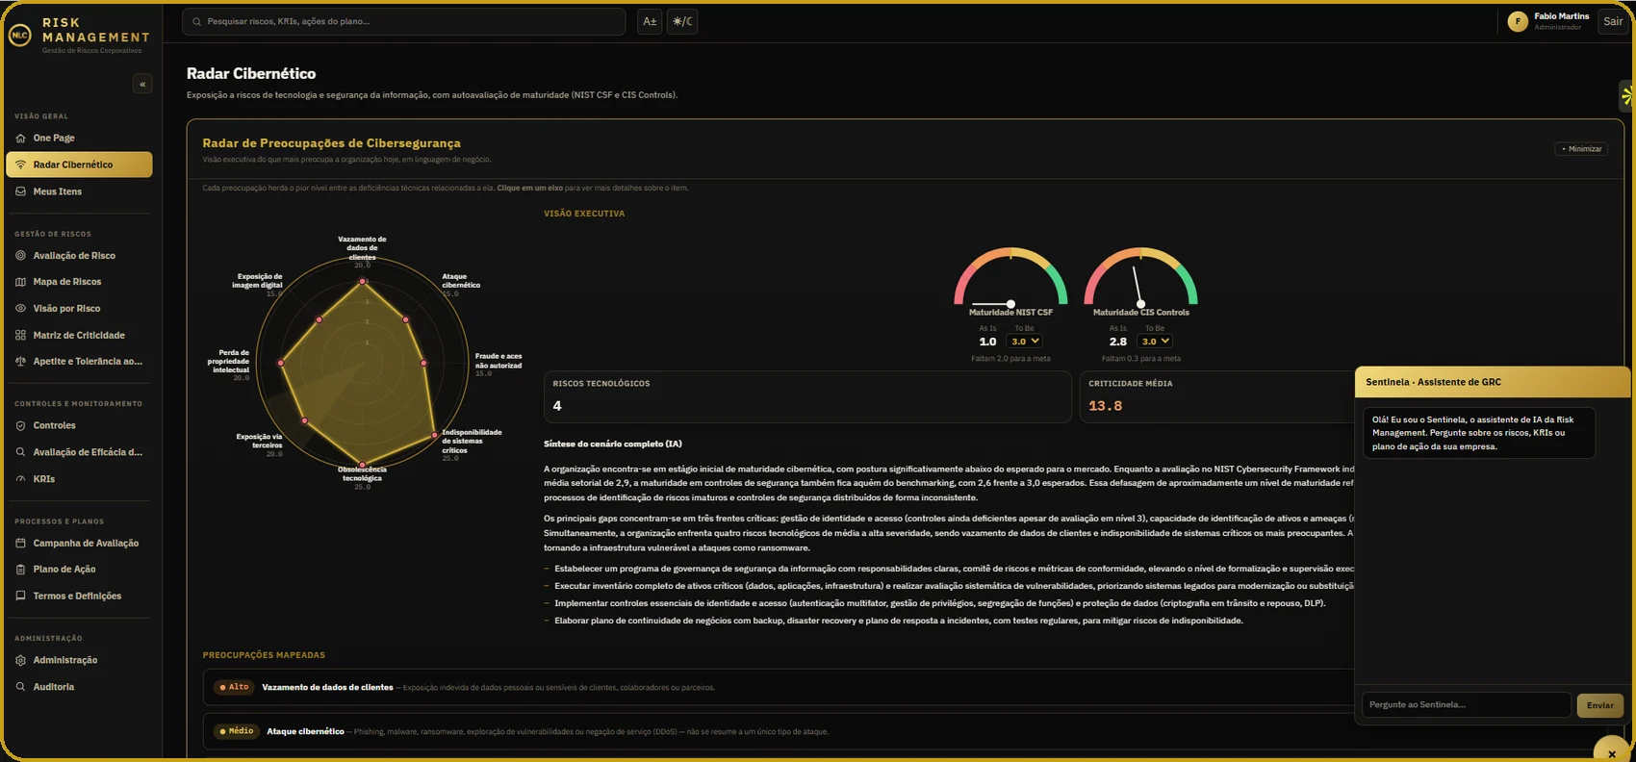This screenshot has height=762, width=1636.
Task: Close the Sentinela assistant with X button
Action: point(1612,753)
